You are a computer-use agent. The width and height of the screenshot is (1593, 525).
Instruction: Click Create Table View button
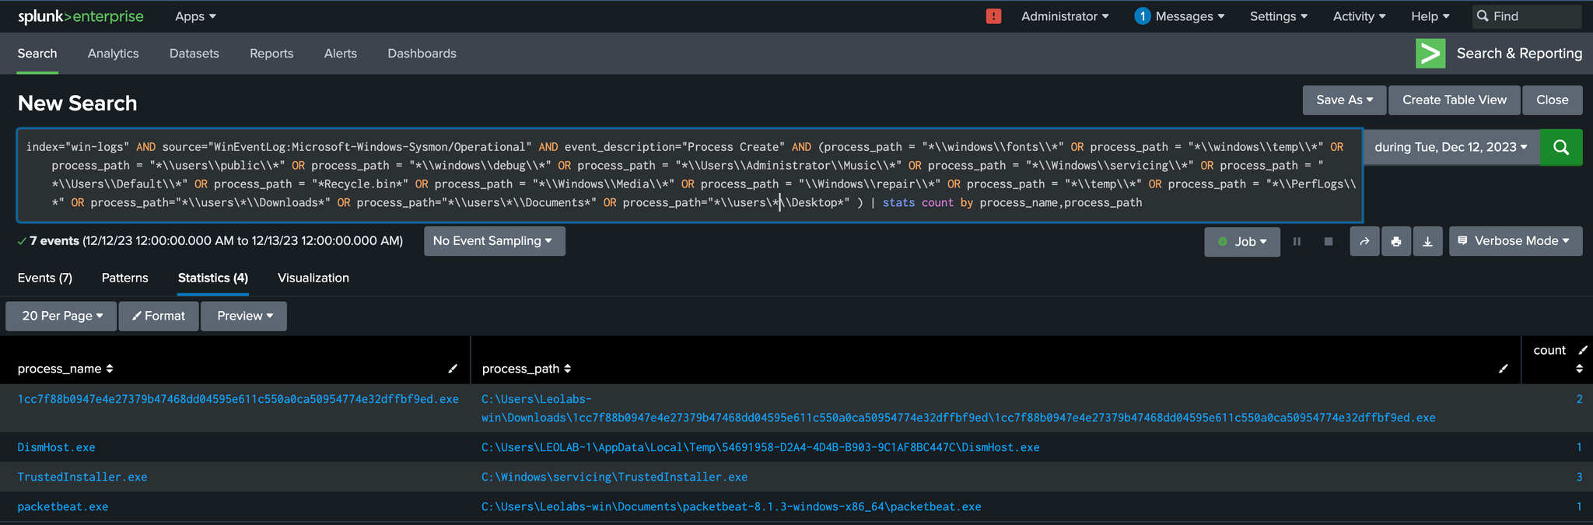coord(1455,100)
